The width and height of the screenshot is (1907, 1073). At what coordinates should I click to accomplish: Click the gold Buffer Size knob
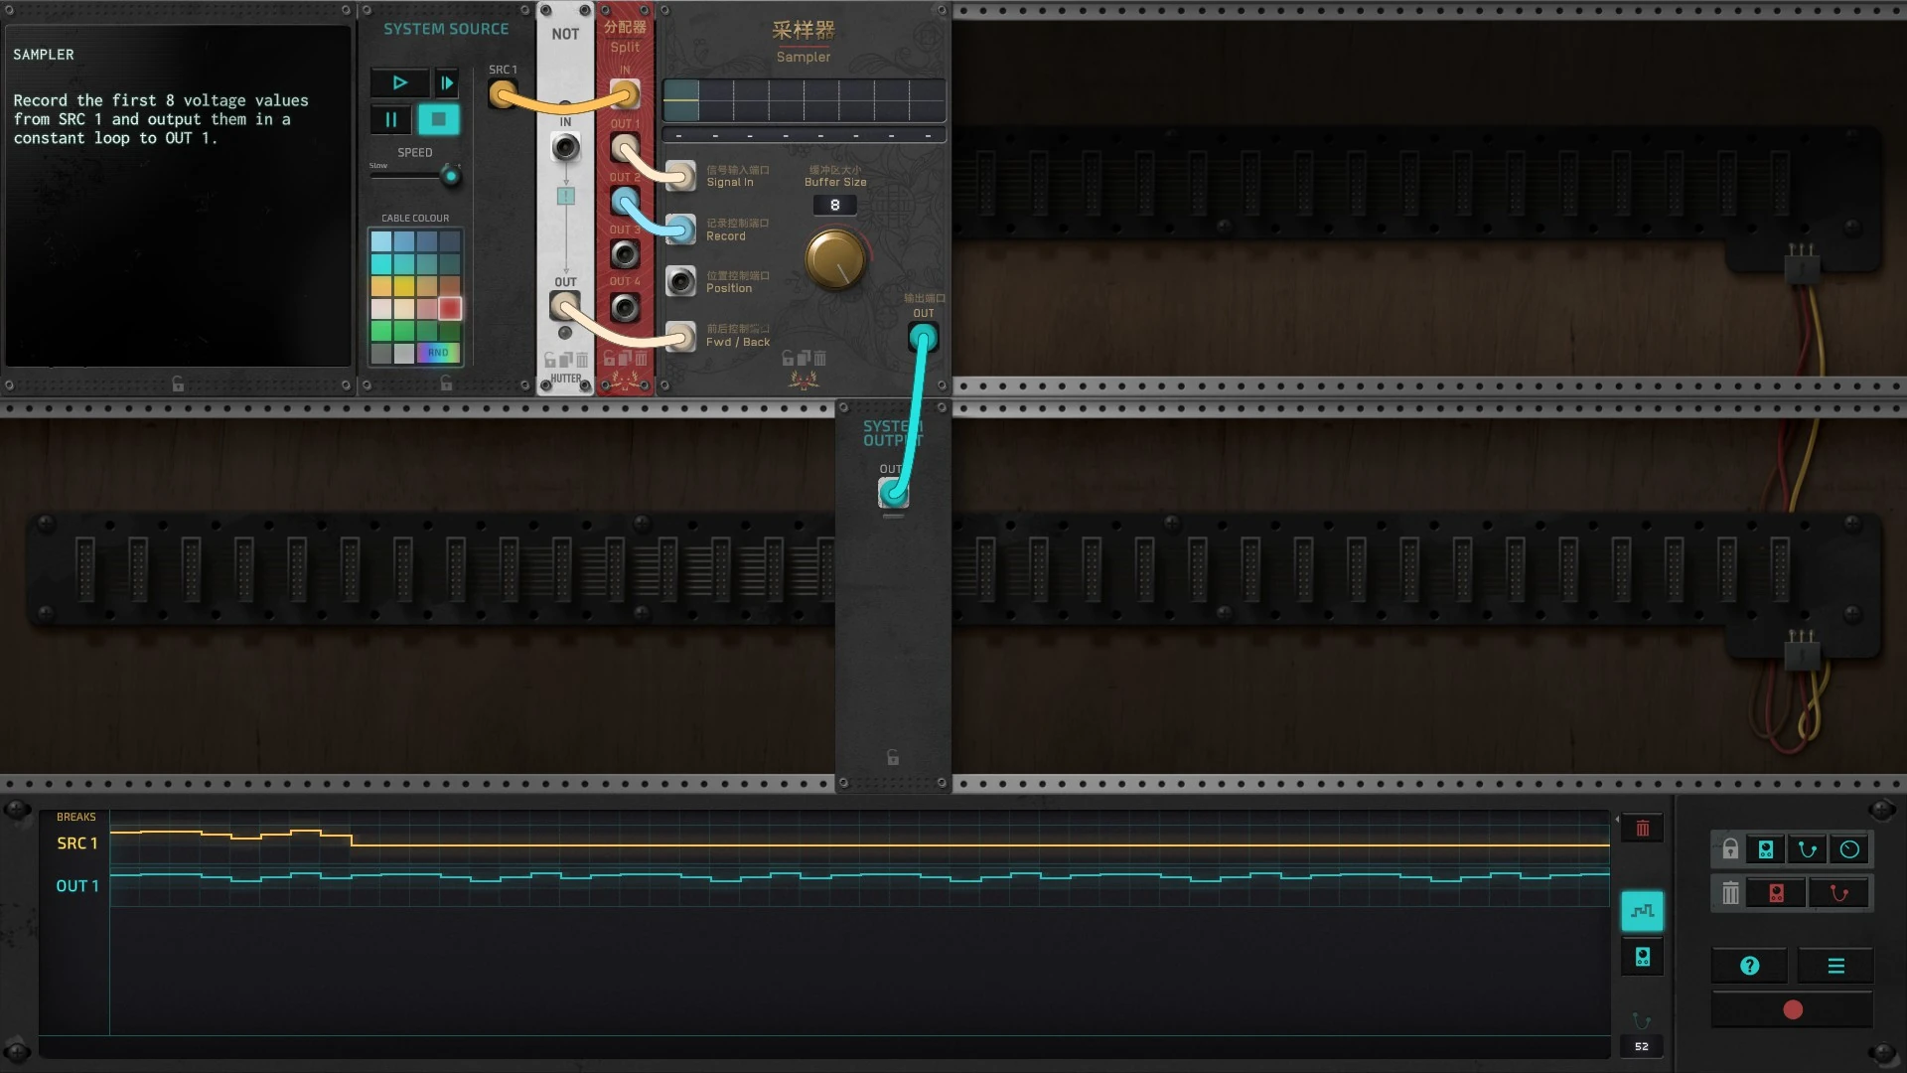coord(834,258)
